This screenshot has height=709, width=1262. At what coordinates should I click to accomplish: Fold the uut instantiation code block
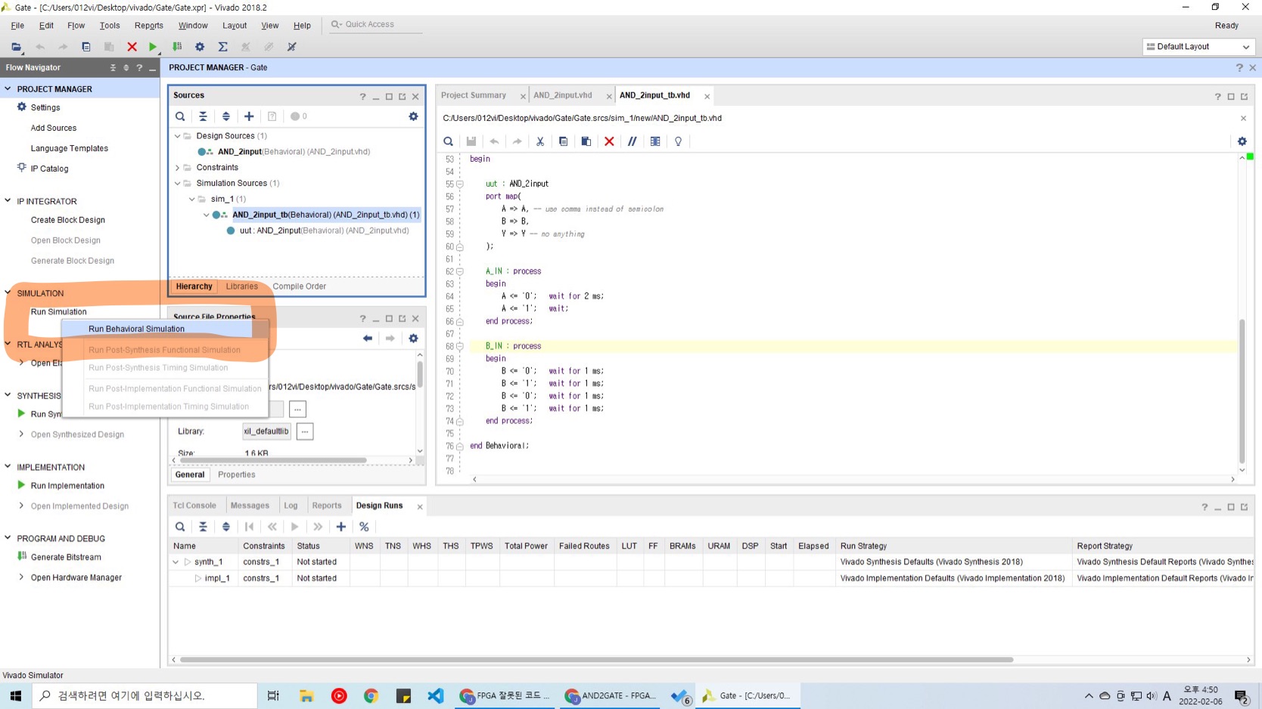point(459,184)
